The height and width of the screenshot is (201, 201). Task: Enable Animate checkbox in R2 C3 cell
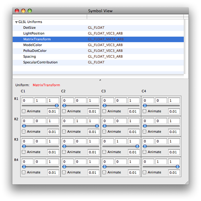pos(104,132)
